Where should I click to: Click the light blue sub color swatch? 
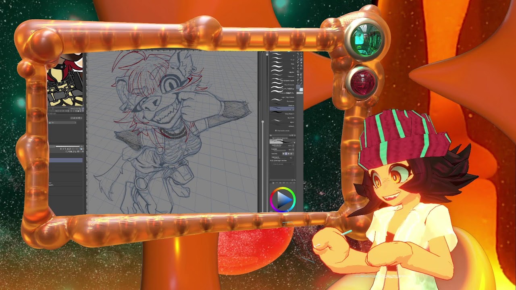301,89
